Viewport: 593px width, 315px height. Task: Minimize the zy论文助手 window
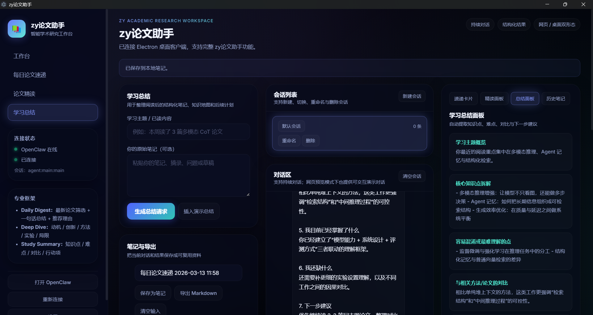(547, 4)
